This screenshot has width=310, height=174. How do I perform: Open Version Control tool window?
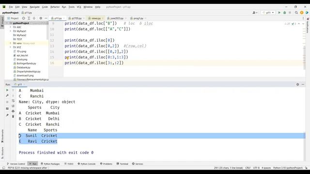(16, 164)
